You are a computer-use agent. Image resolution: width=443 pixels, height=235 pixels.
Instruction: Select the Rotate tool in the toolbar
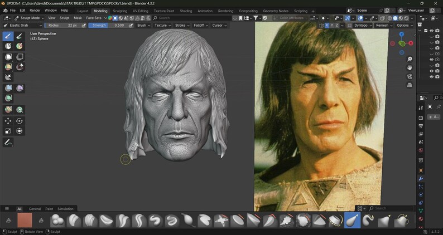click(19, 121)
